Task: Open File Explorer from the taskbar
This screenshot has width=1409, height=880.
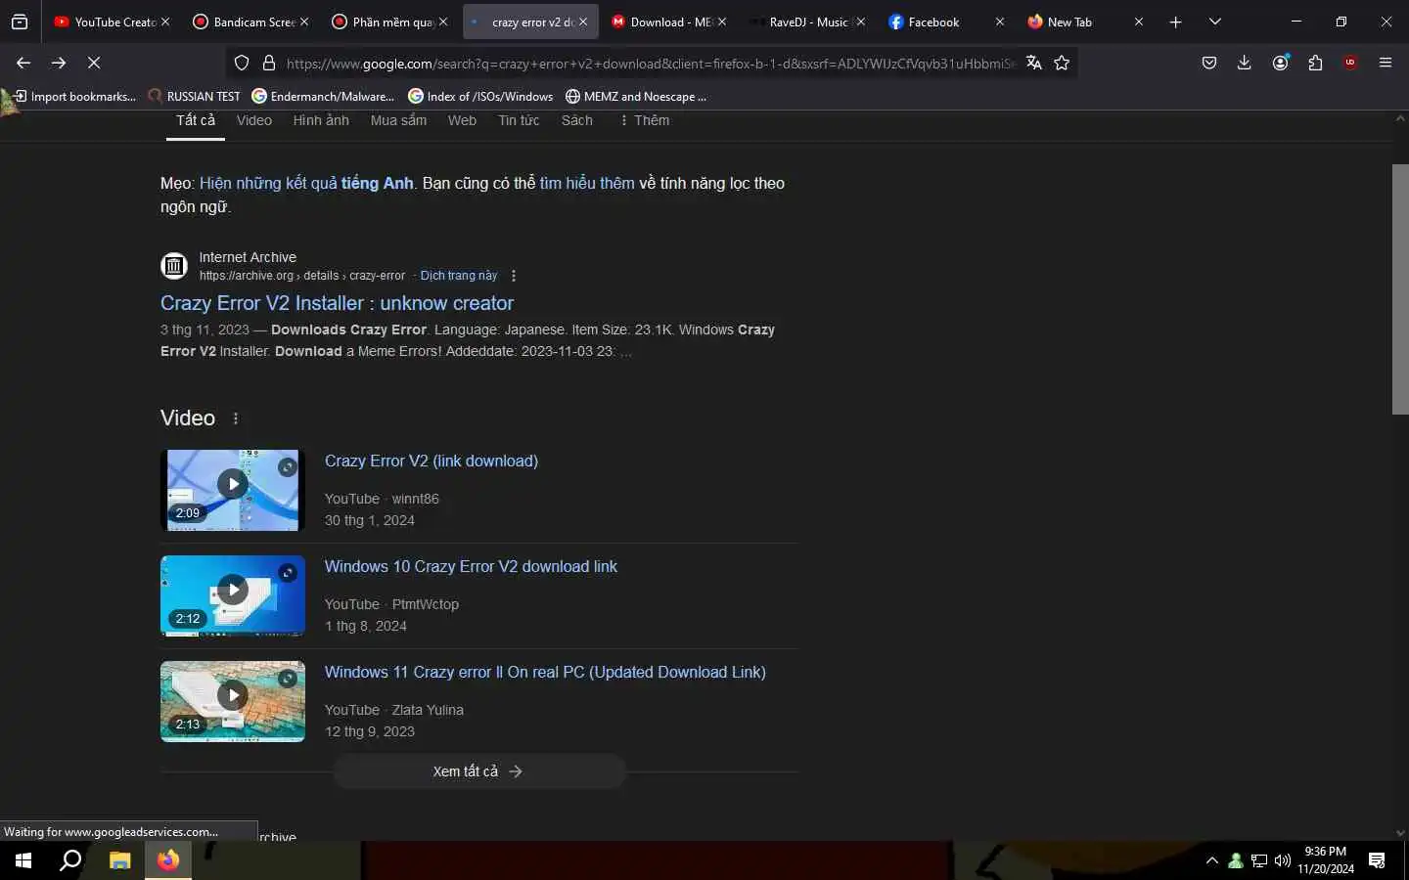Action: (119, 860)
